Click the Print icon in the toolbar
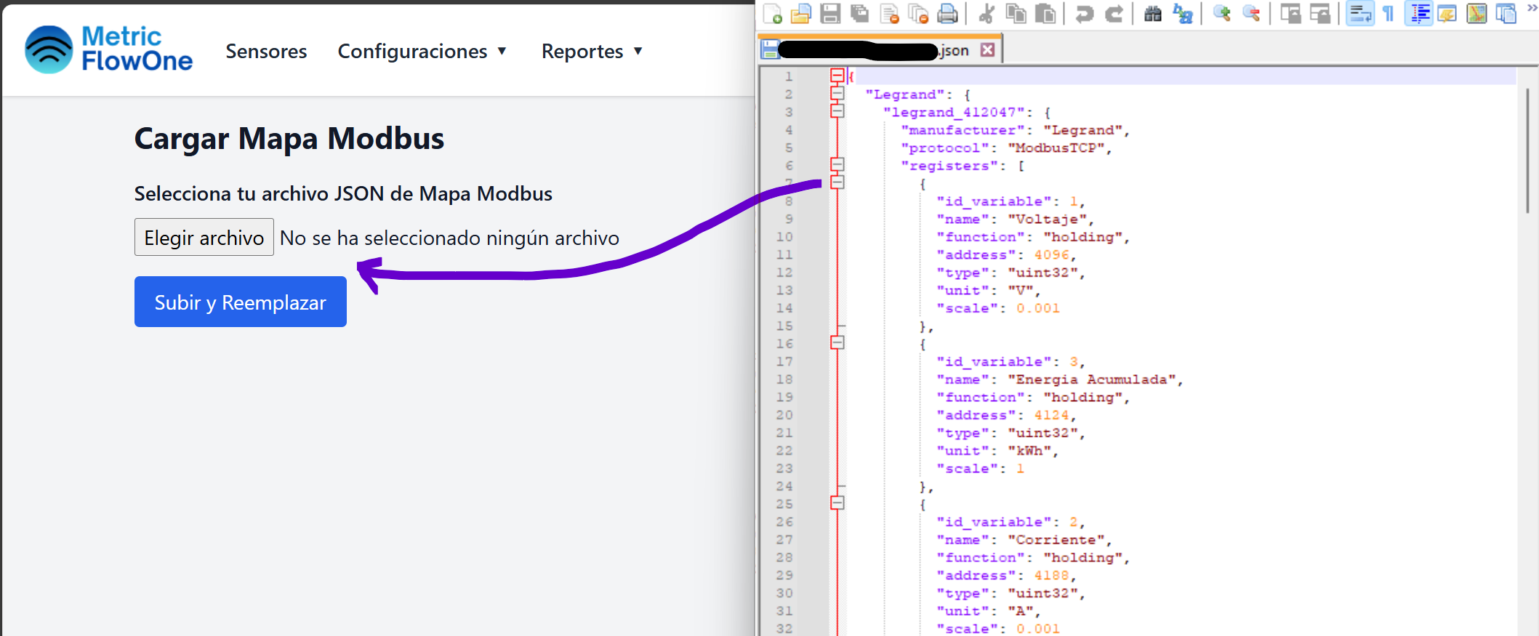This screenshot has height=636, width=1539. pos(947,14)
